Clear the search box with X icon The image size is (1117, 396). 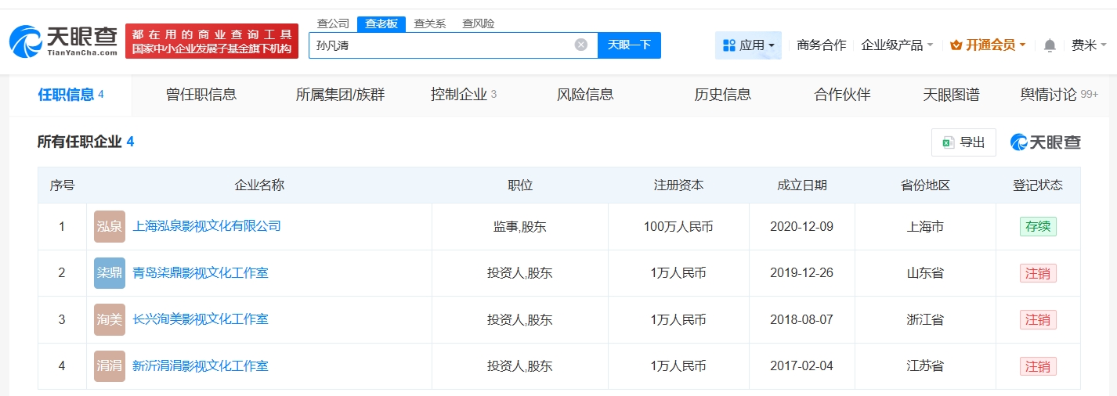[x=581, y=45]
